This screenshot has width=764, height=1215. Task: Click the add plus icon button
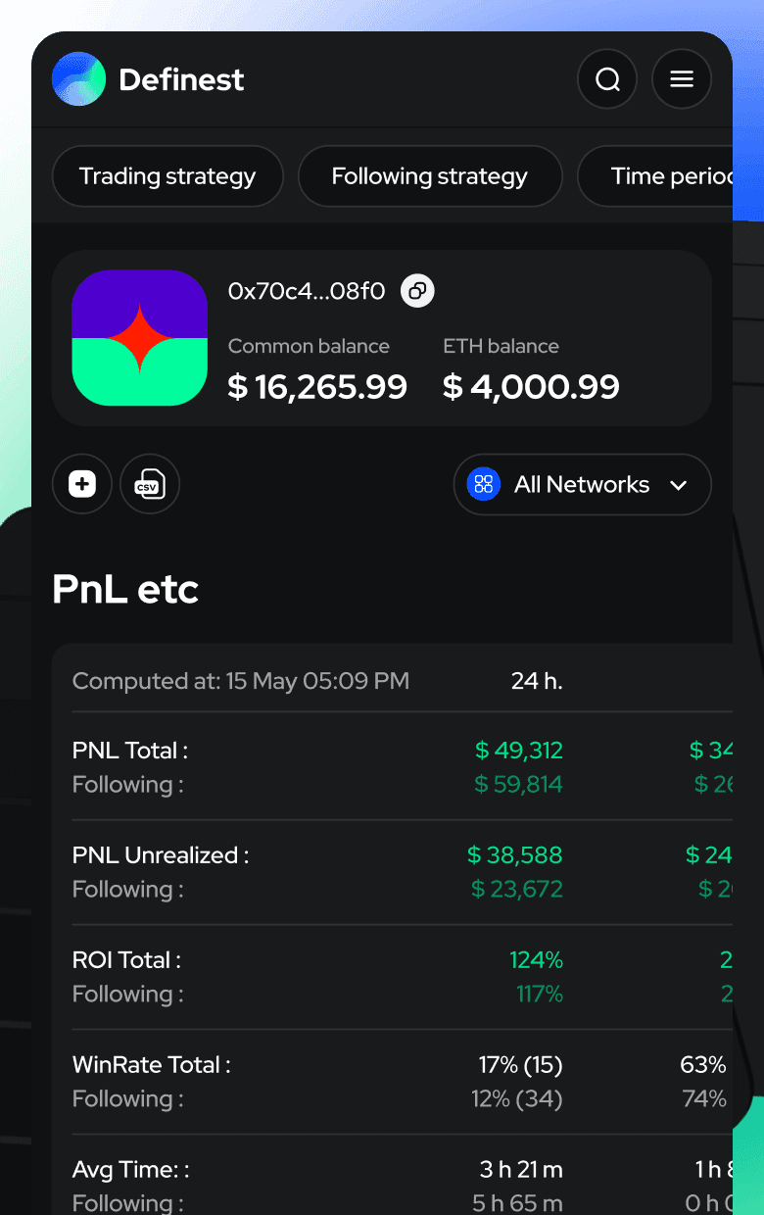click(x=82, y=484)
